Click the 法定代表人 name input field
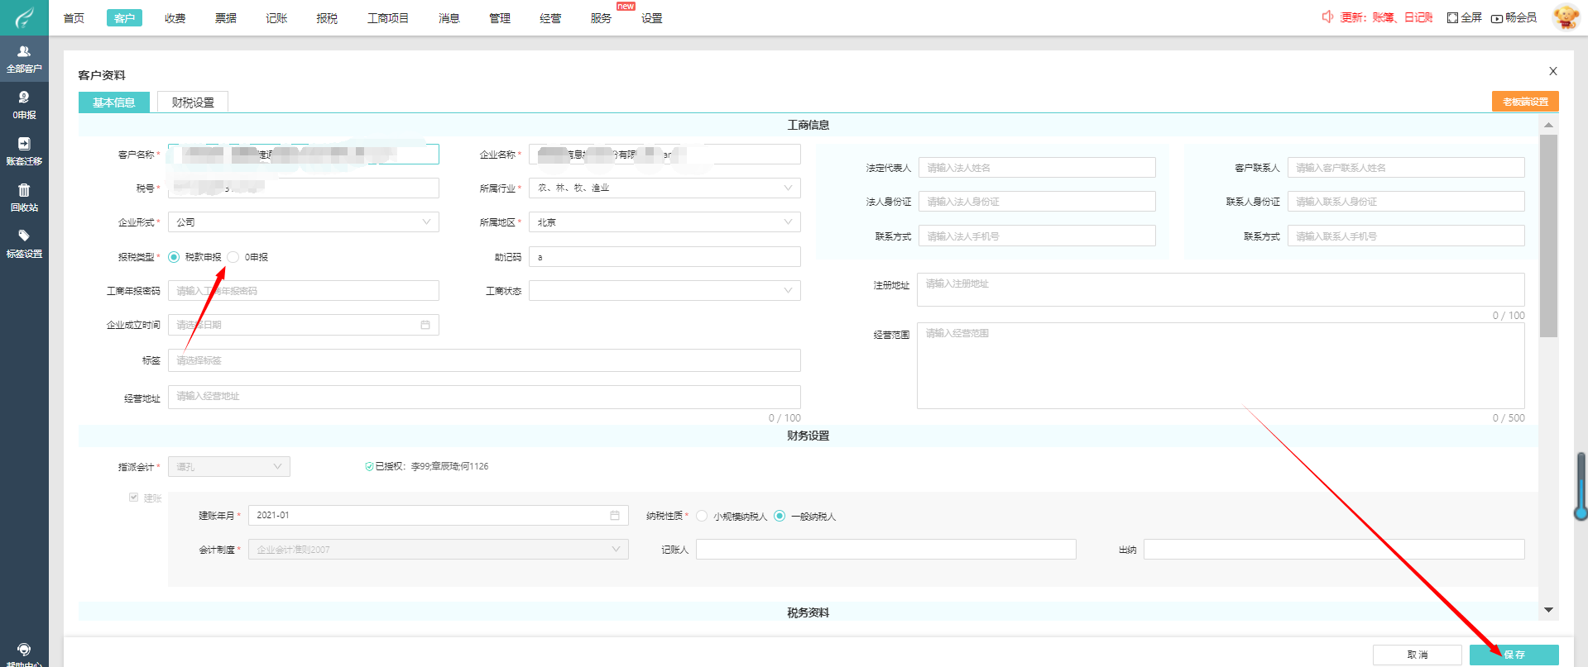 click(1036, 168)
